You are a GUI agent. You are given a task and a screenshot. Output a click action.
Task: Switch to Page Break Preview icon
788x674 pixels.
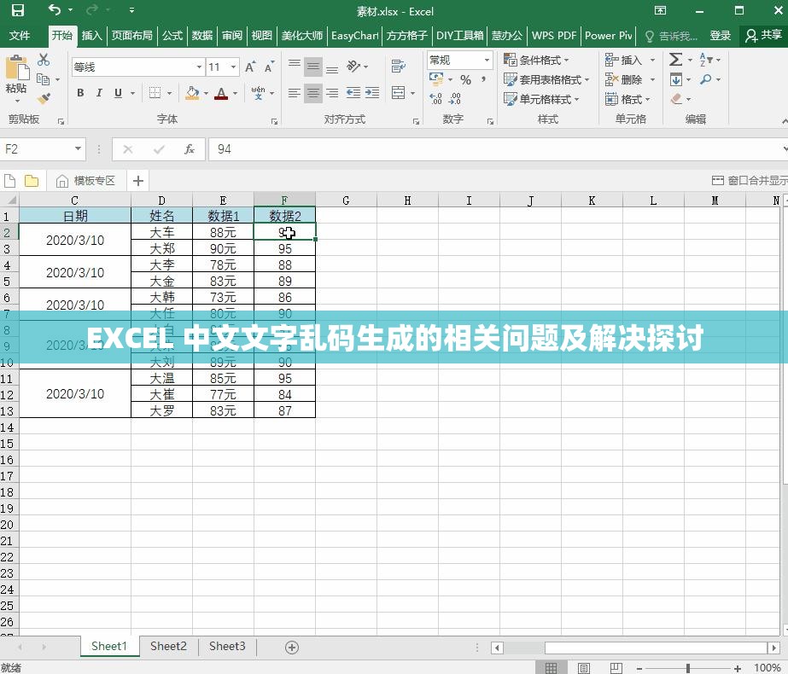click(x=616, y=668)
